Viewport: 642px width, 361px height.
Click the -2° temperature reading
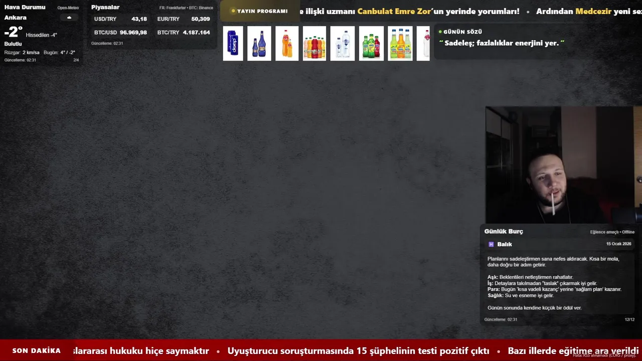(x=14, y=32)
